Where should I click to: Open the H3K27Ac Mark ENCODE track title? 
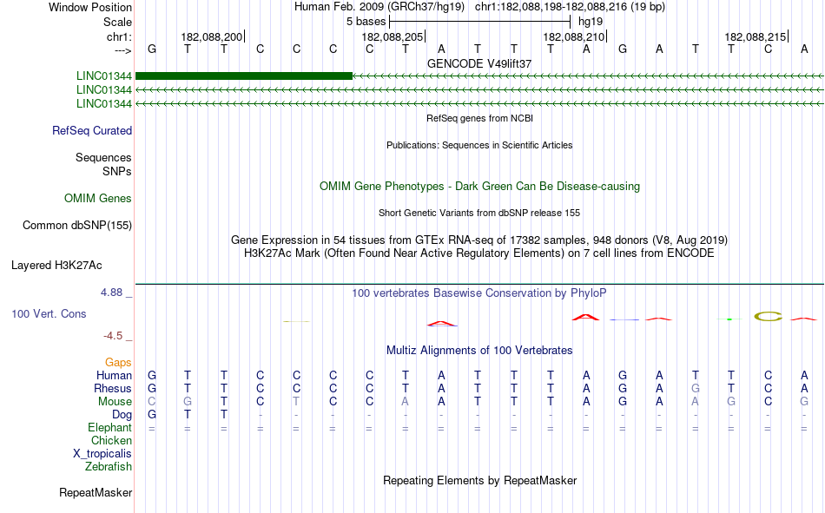(x=479, y=253)
